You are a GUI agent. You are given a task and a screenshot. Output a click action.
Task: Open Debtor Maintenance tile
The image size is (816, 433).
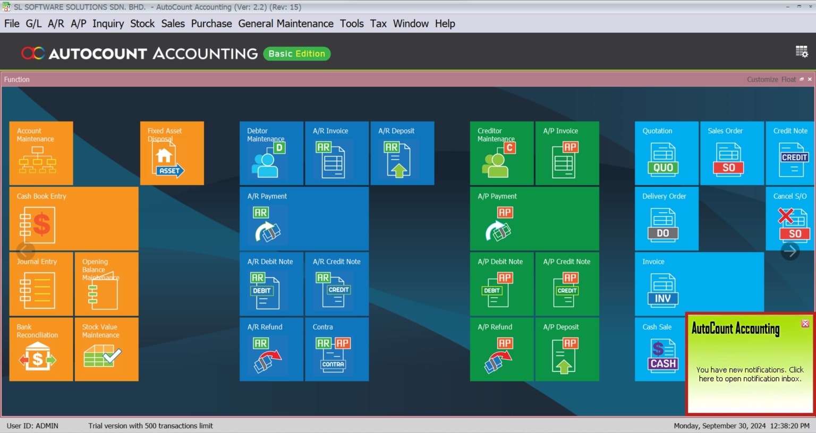point(271,153)
